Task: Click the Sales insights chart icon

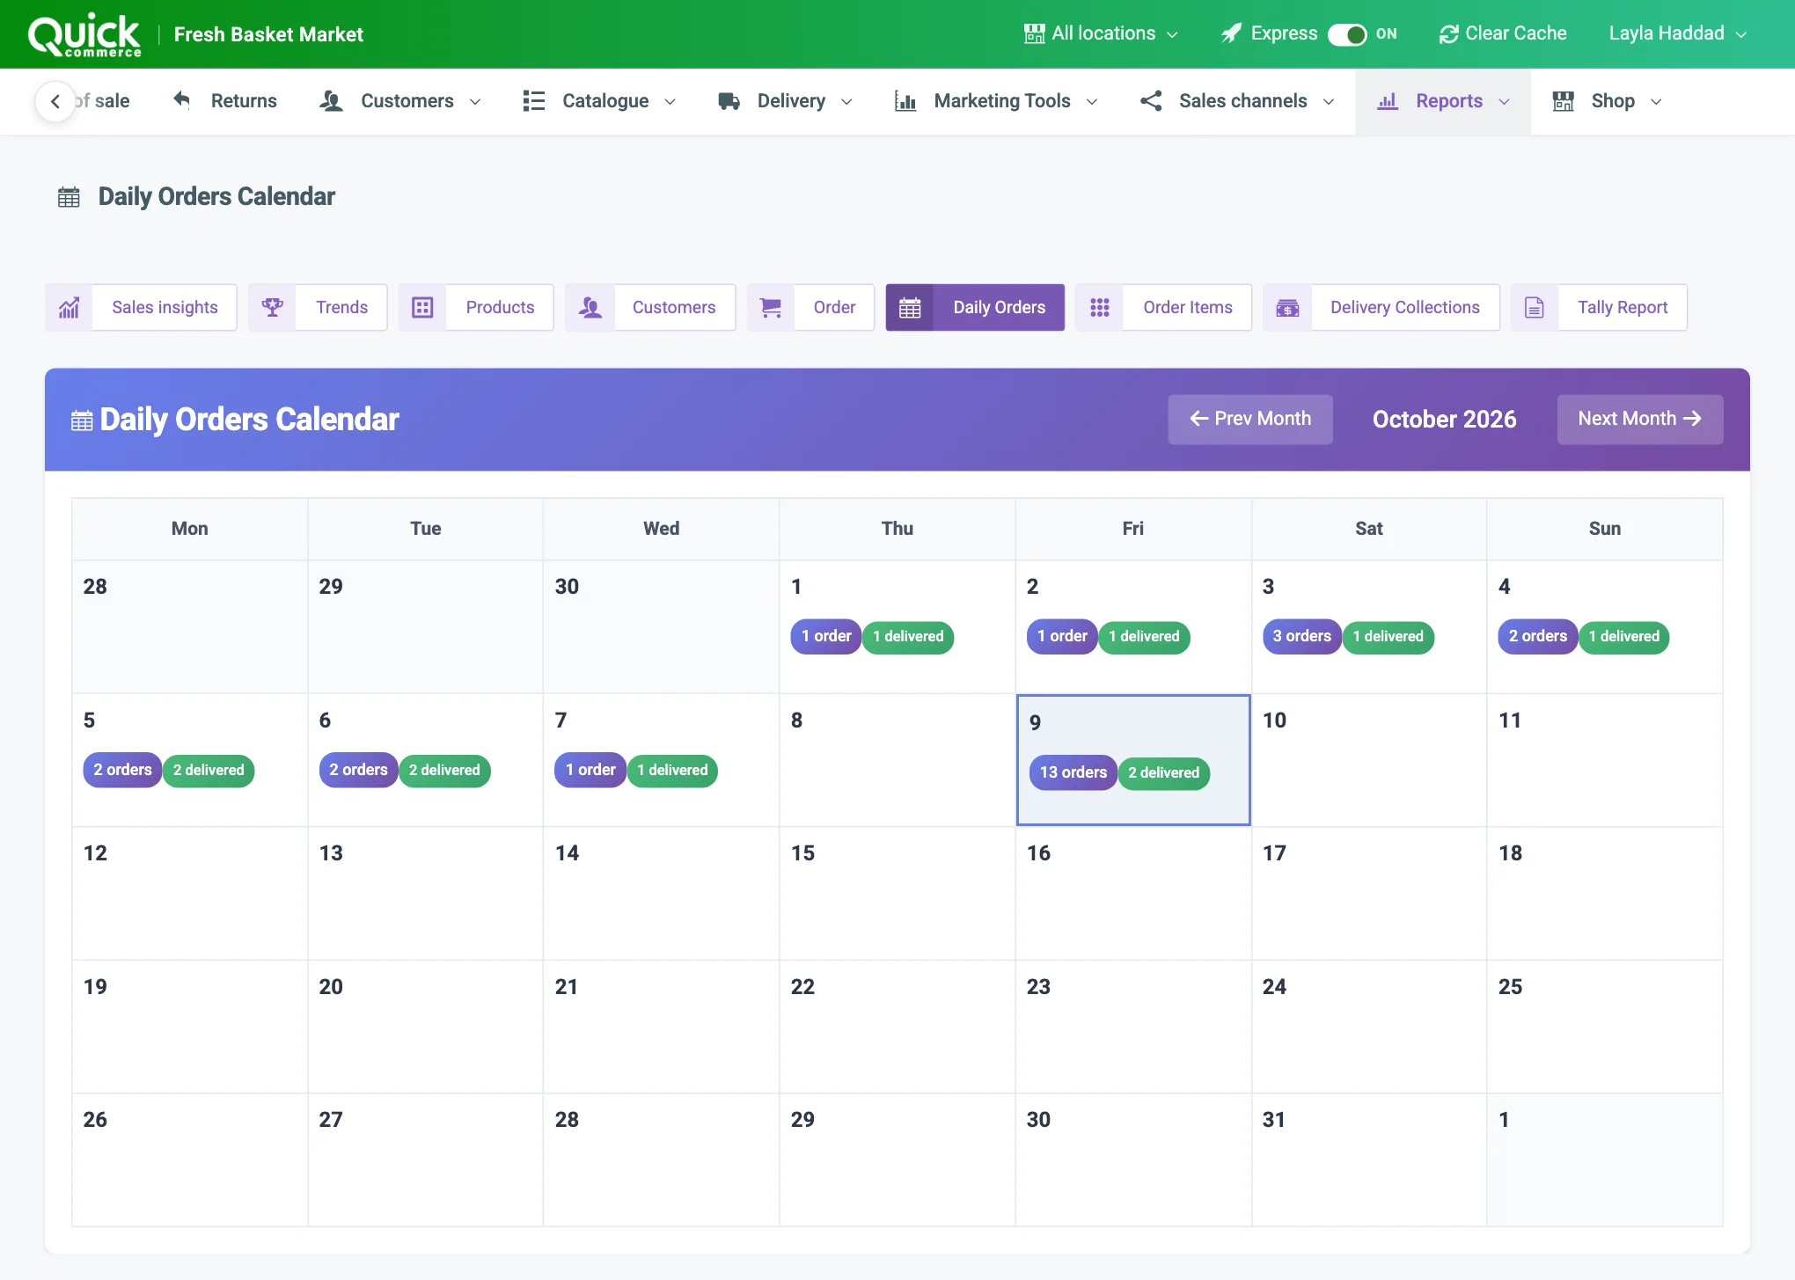Action: 69,307
